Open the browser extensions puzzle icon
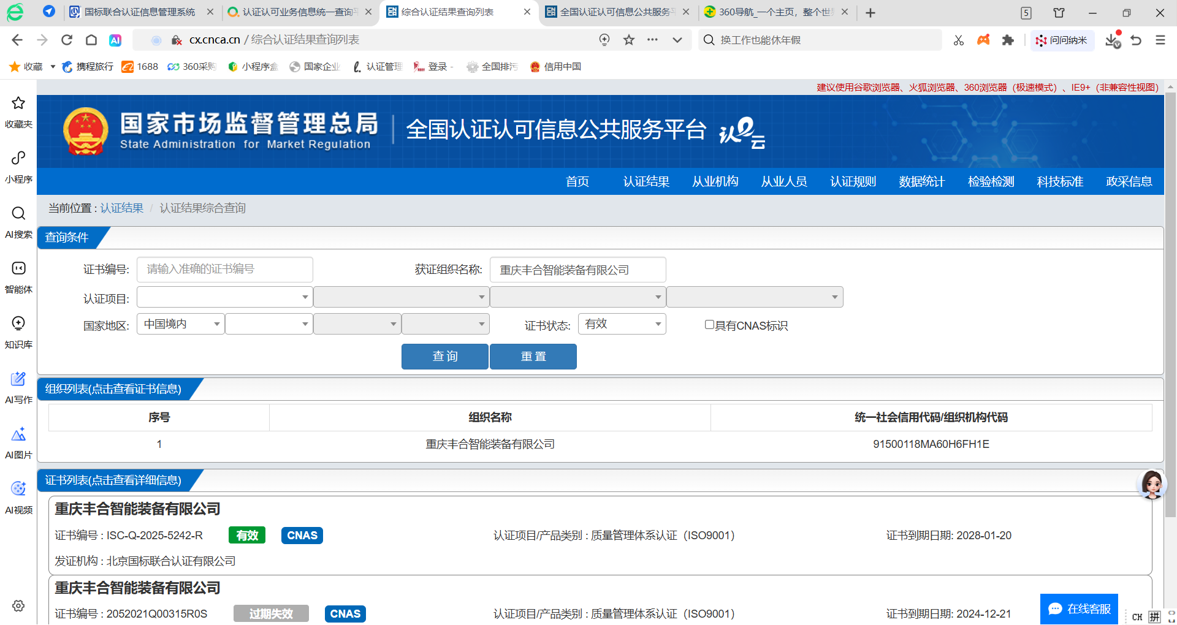 (1008, 40)
